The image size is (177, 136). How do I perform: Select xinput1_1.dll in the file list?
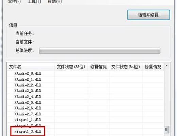tap(28, 120)
